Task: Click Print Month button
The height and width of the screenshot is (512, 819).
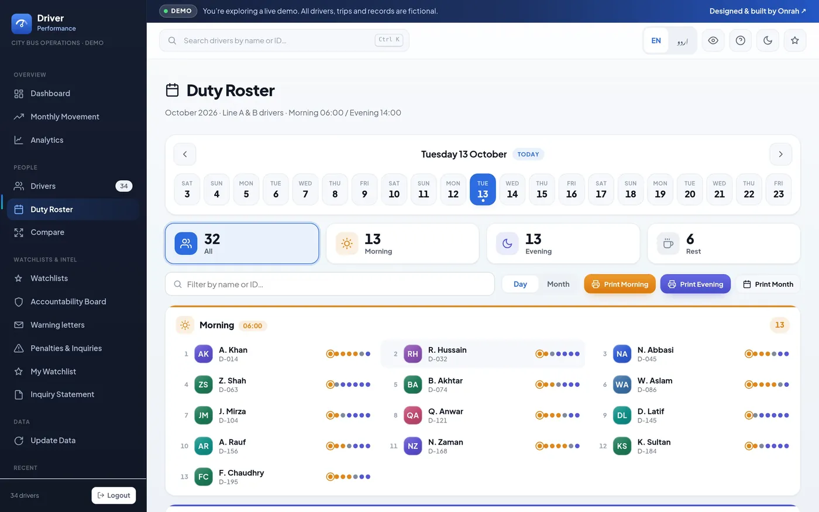Action: click(x=768, y=284)
